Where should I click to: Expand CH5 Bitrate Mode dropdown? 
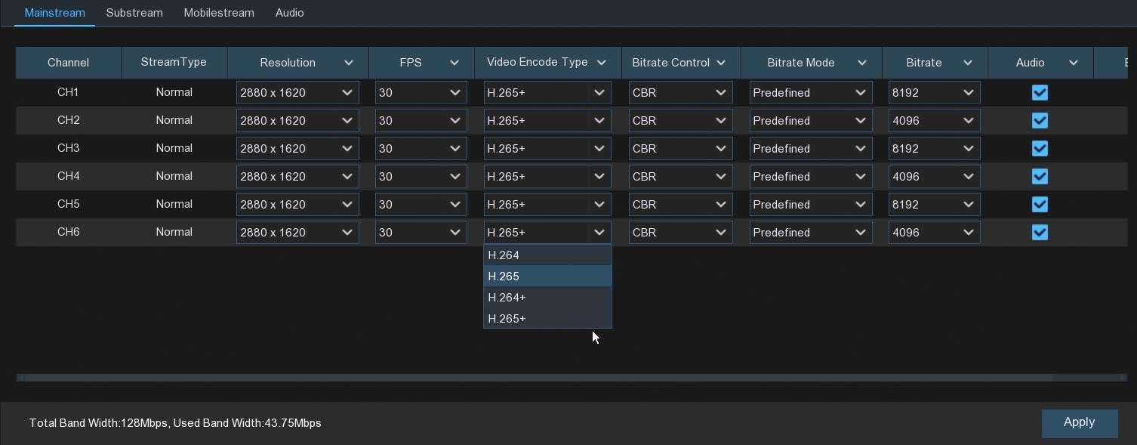coord(810,205)
